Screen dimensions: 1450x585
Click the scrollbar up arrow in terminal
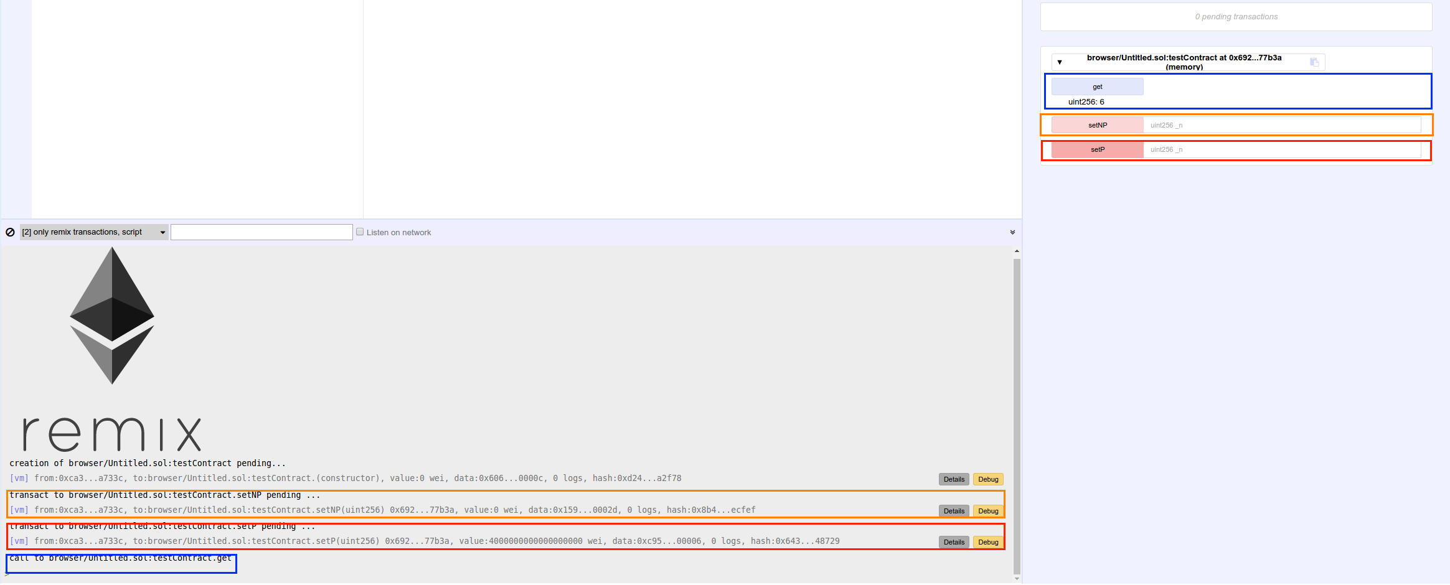pos(1017,251)
